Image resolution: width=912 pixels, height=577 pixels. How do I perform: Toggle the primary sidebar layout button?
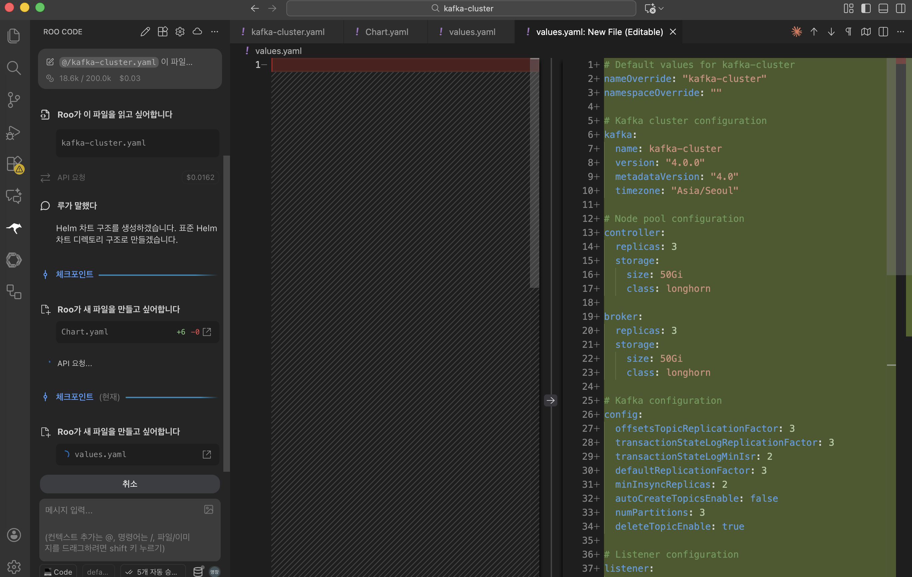[866, 8]
